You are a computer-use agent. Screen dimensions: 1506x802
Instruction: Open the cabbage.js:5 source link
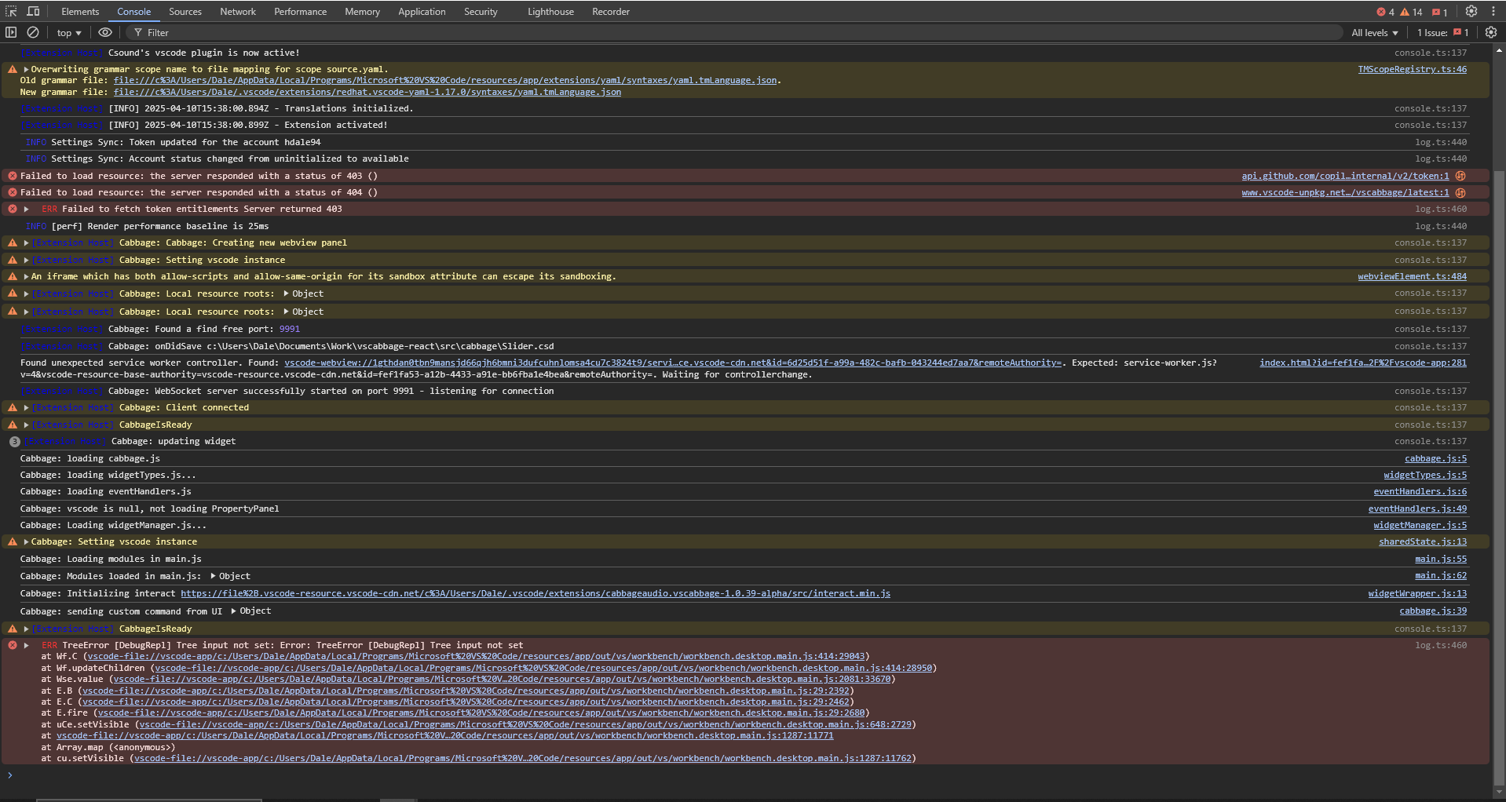(1435, 458)
